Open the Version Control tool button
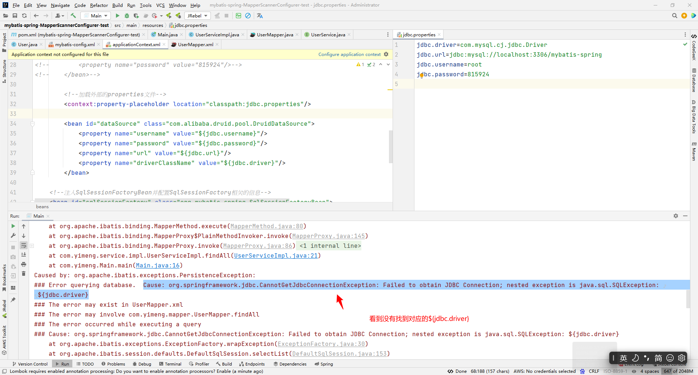This screenshot has width=698, height=375. (x=30, y=364)
